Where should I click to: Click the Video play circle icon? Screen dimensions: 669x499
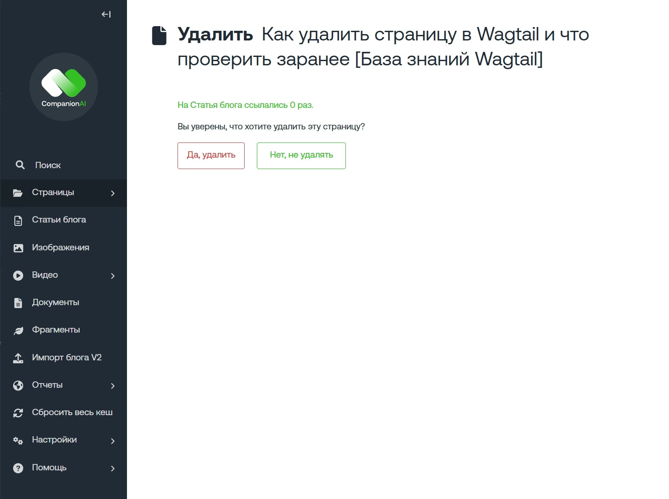[x=18, y=276]
